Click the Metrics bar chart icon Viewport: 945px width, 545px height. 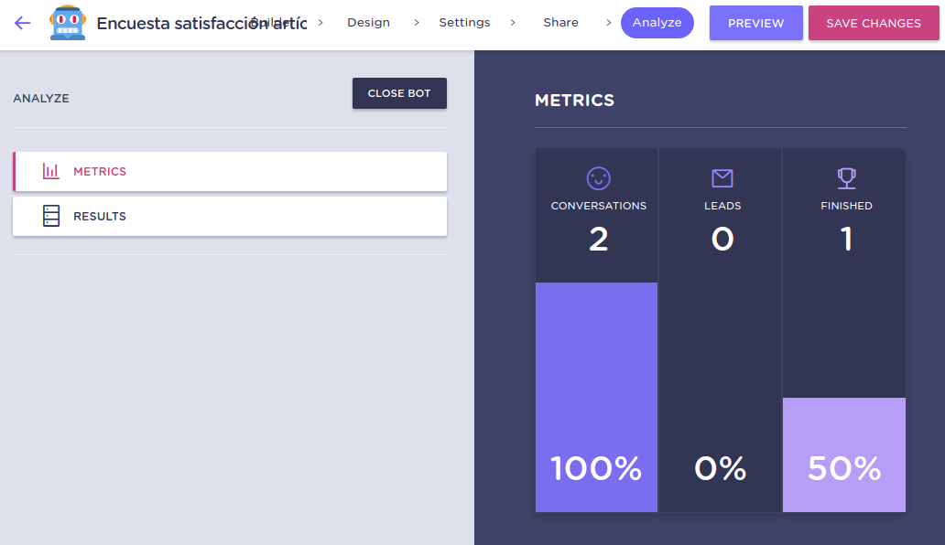click(51, 171)
